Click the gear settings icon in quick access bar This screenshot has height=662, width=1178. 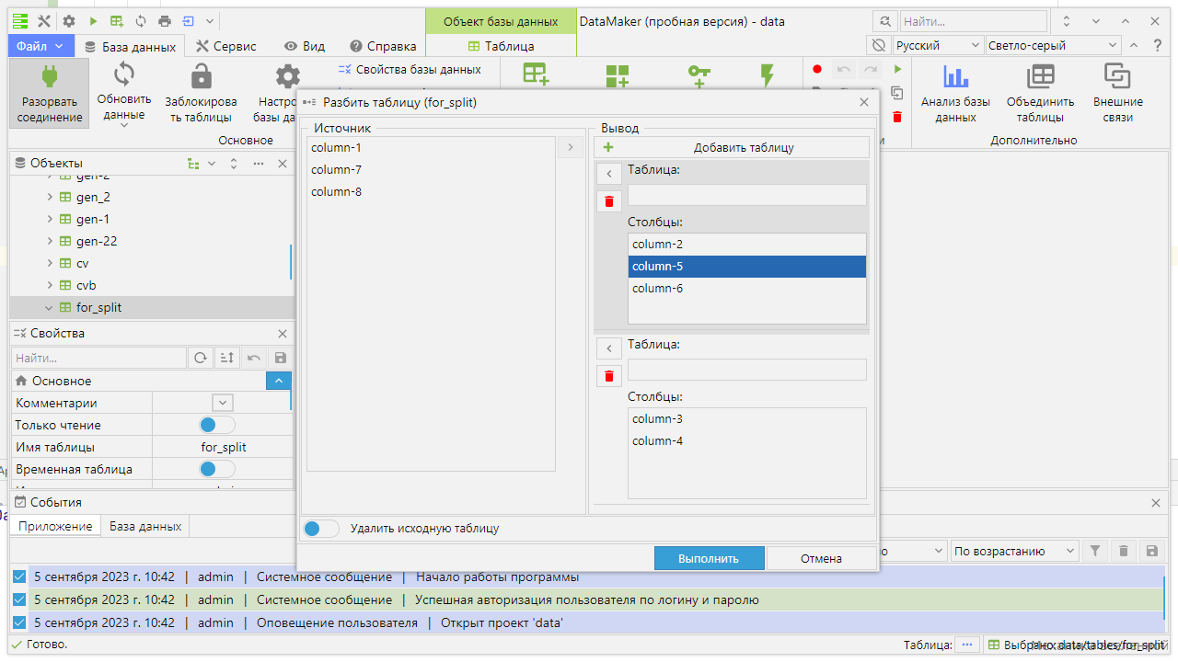point(69,20)
